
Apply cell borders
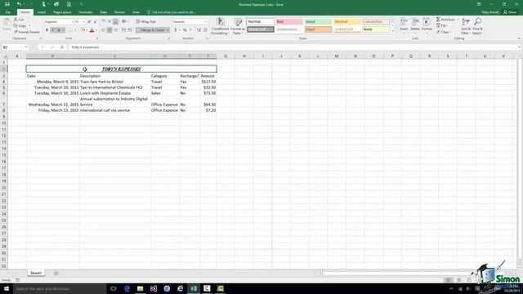[x=71, y=30]
